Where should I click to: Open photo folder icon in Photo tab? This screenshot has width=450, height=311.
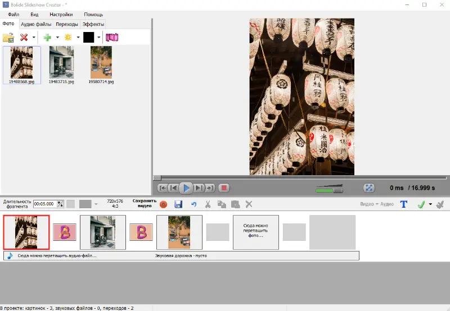point(8,38)
